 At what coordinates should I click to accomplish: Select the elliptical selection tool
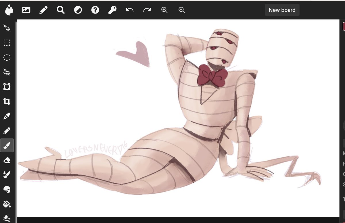point(7,57)
